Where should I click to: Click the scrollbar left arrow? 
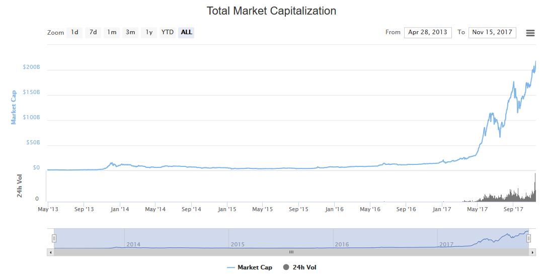(50, 252)
